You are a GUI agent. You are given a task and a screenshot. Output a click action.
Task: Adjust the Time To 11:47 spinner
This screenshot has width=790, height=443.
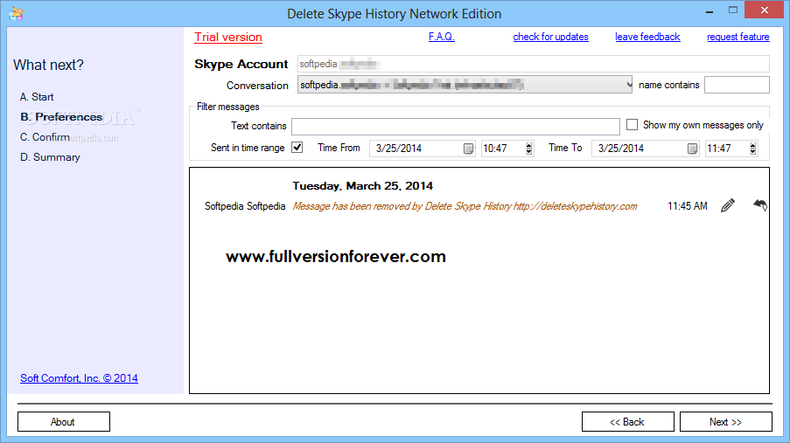[752, 149]
